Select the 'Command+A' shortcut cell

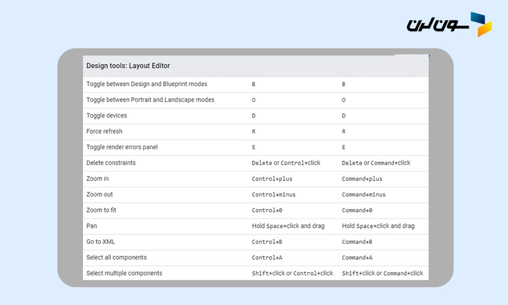357,258
